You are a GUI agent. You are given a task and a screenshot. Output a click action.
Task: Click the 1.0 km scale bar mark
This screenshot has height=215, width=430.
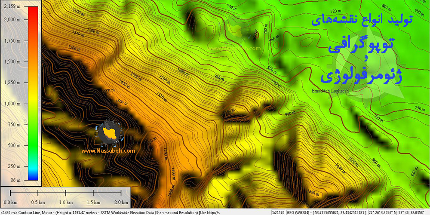[66, 202]
